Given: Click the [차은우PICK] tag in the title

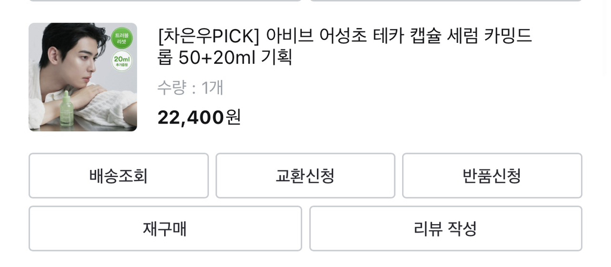Looking at the screenshot, I should [x=209, y=38].
